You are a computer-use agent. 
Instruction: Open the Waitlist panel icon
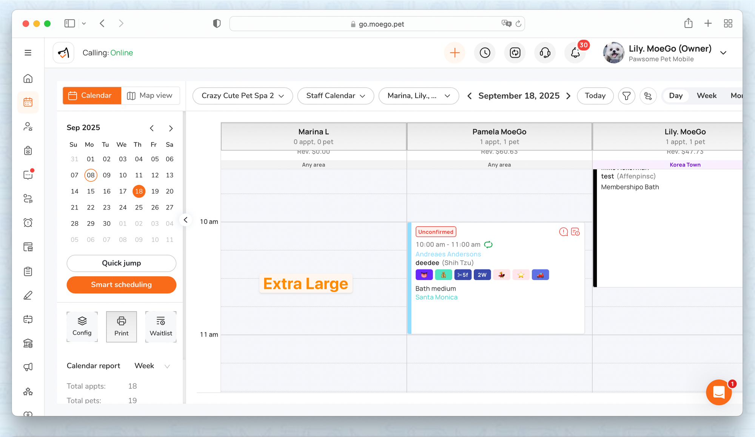pyautogui.click(x=161, y=326)
